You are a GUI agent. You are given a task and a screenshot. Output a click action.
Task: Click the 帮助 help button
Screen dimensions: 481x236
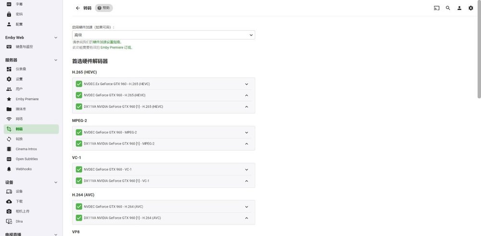tap(103, 8)
